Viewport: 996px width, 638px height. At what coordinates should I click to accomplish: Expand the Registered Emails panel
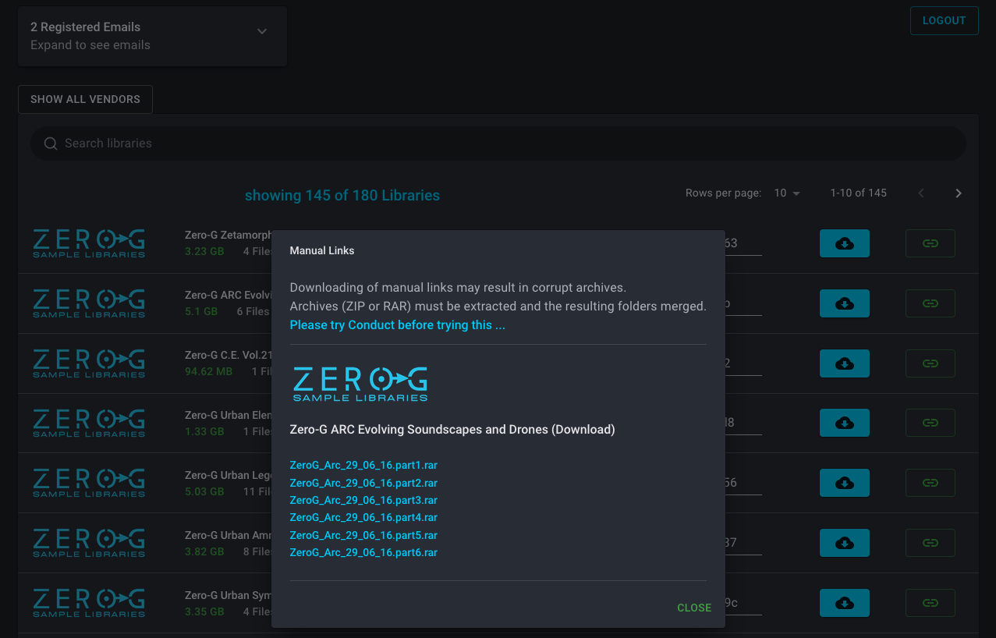[262, 32]
